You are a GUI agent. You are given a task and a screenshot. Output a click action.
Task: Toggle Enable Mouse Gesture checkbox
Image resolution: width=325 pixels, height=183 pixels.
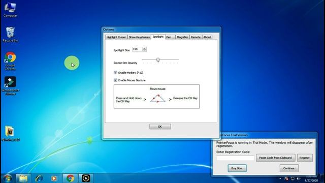pos(115,80)
